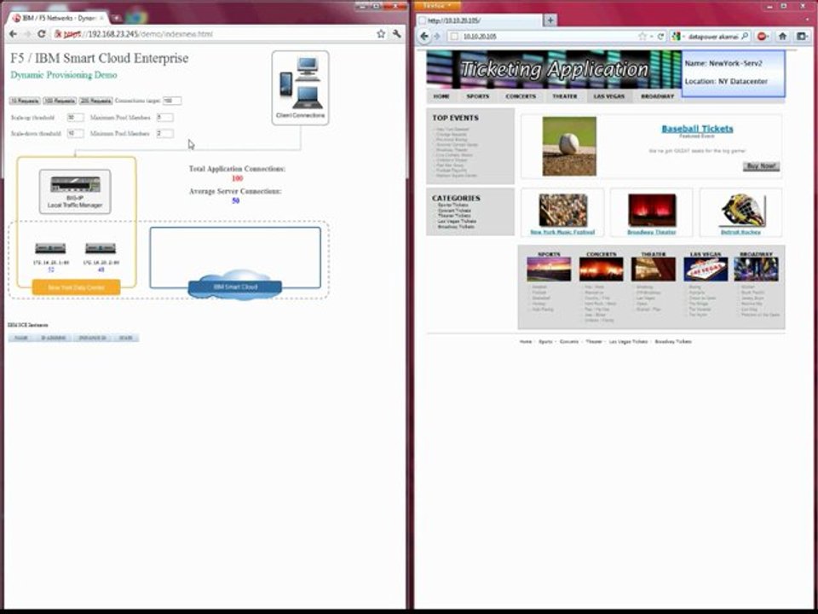Open the Detroit Hockey link
The height and width of the screenshot is (614, 818).
[x=740, y=232]
